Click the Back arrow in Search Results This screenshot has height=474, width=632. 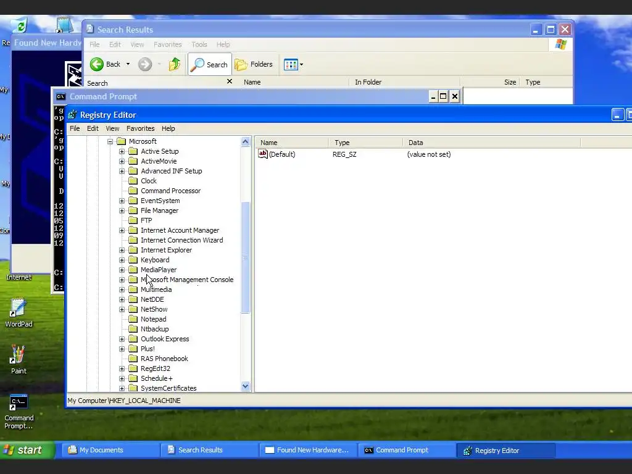(x=97, y=64)
